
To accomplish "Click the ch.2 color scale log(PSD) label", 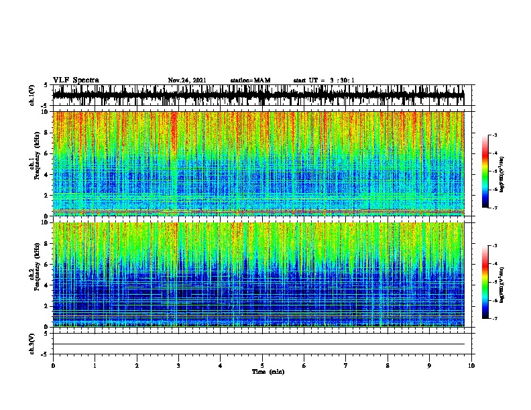I will point(502,285).
